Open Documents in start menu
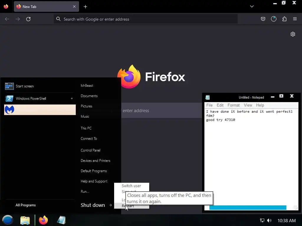This screenshot has width=302, height=226. pyautogui.click(x=89, y=96)
